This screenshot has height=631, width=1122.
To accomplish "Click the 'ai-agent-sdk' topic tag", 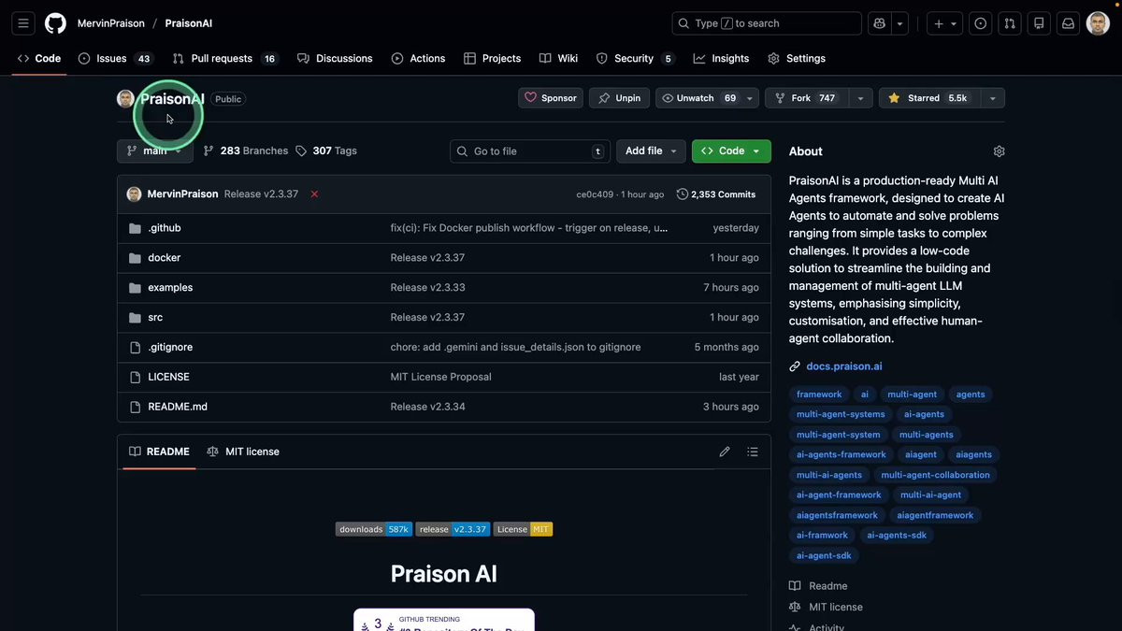I will tap(824, 555).
